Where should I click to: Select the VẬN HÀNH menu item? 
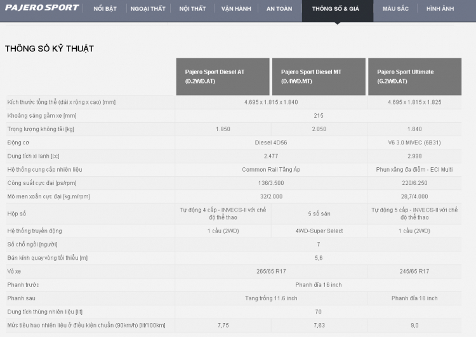coord(236,9)
